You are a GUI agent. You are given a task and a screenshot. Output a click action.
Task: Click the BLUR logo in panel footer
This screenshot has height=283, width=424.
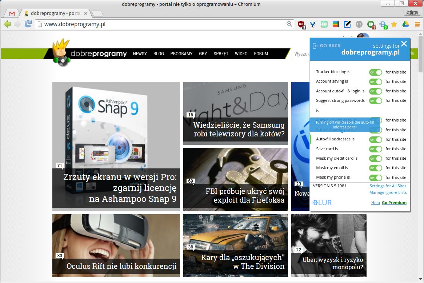pos(322,203)
